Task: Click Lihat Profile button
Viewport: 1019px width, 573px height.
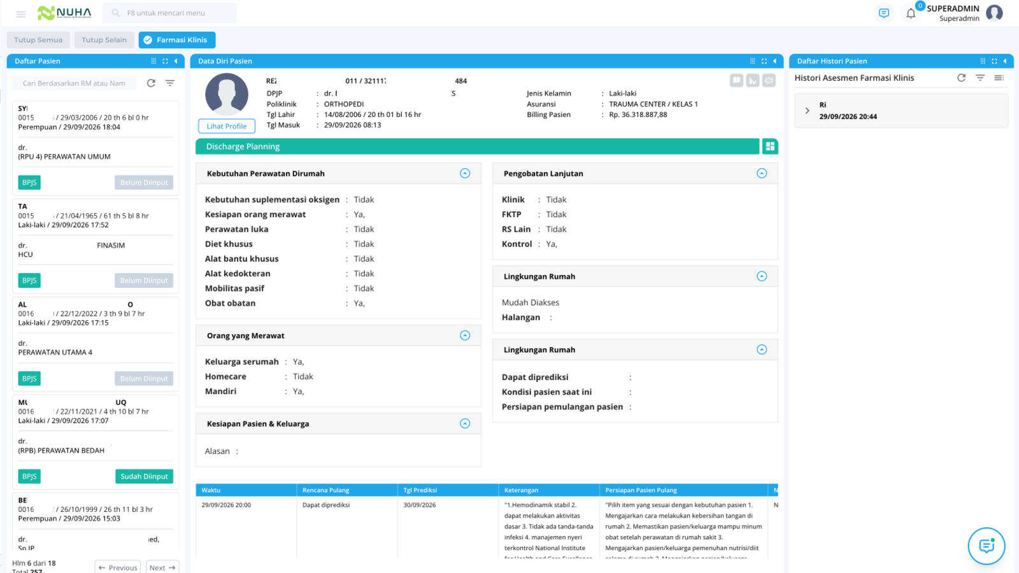Action: [x=227, y=126]
